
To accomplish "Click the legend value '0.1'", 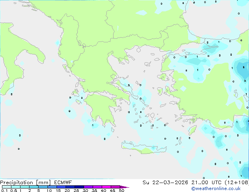I will click(x=4, y=190).
